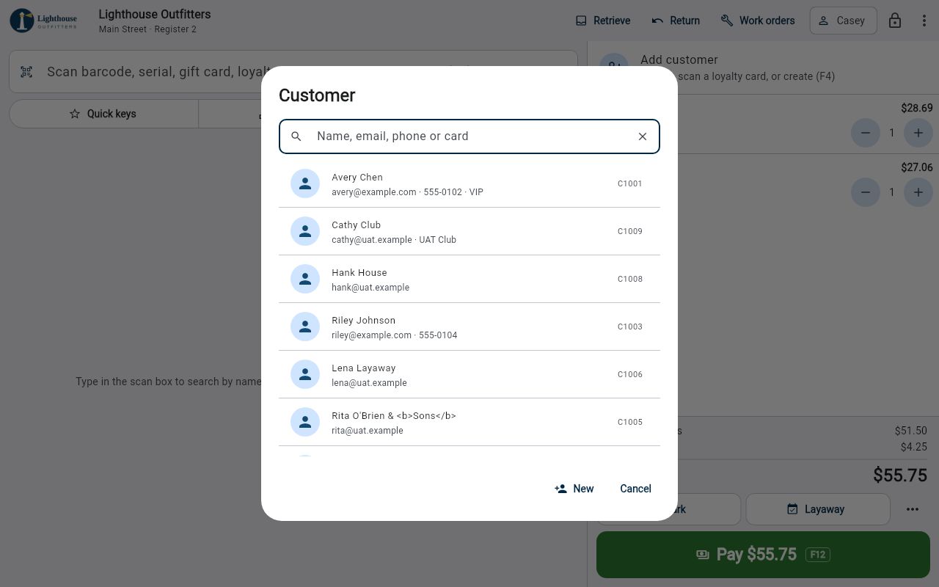The image size is (939, 587).
Task: Choose Rita O'Brien & Sons name
Action: click(x=394, y=416)
